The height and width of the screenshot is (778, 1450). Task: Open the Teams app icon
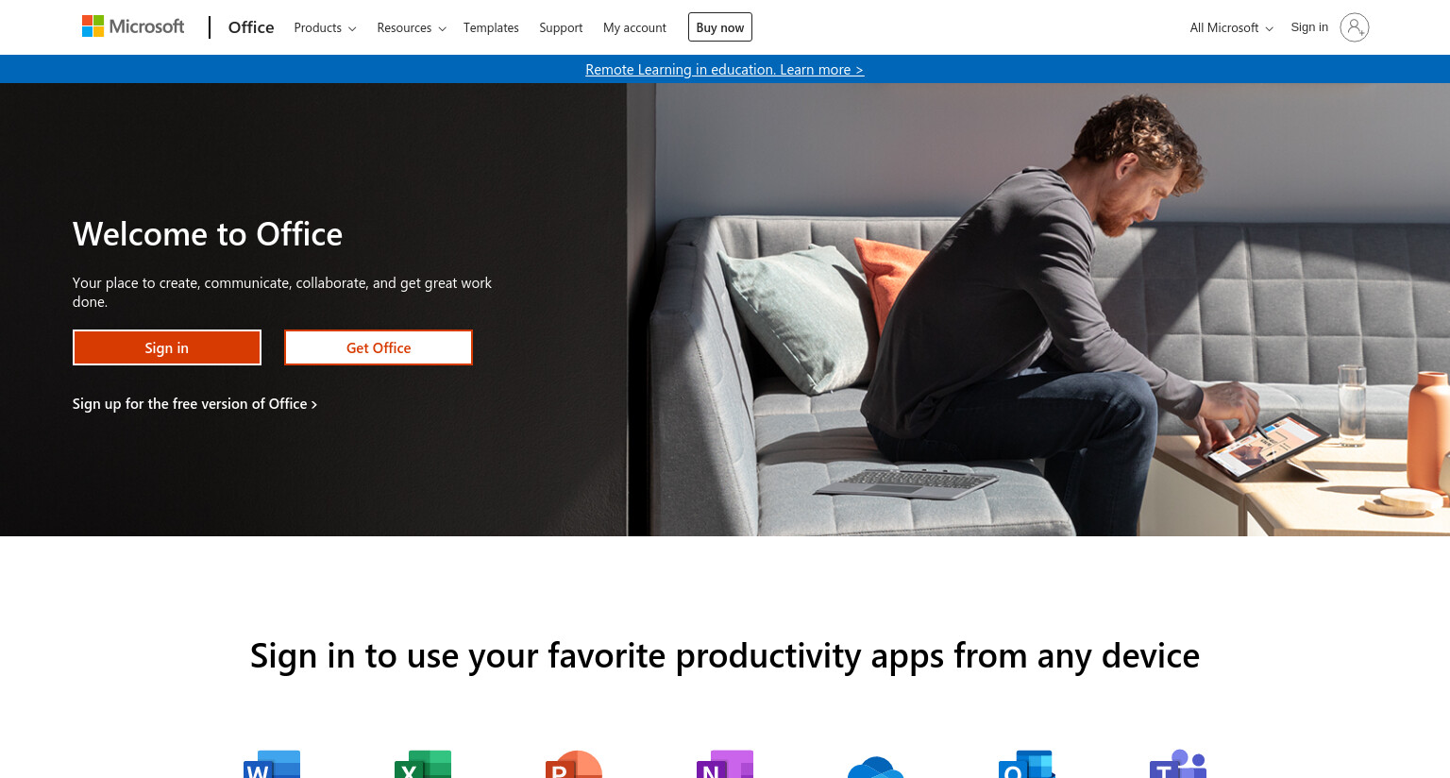(1178, 764)
